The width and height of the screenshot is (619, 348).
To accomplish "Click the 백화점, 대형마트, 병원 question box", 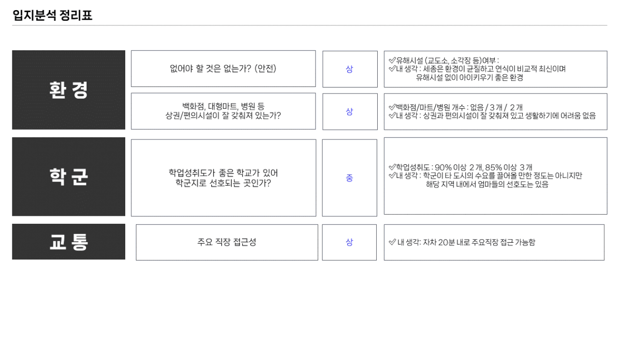I will click(x=223, y=111).
